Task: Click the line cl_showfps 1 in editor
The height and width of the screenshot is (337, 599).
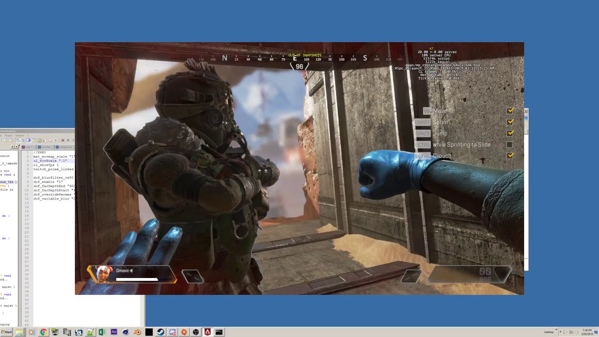Action: point(46,165)
